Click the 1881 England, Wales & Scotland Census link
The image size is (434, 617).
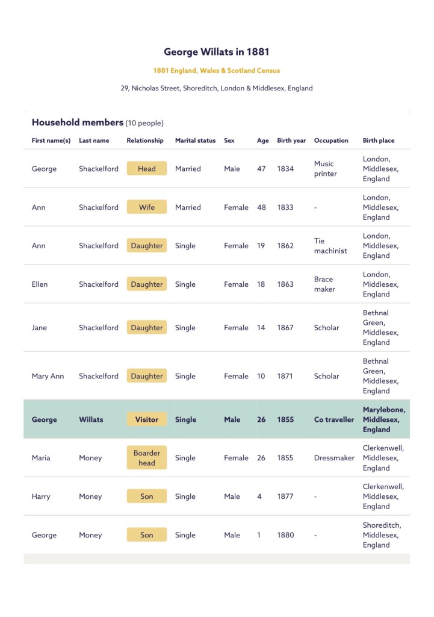click(x=217, y=70)
